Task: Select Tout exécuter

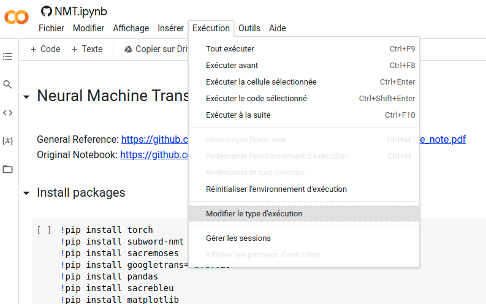Action: pyautogui.click(x=304, y=49)
